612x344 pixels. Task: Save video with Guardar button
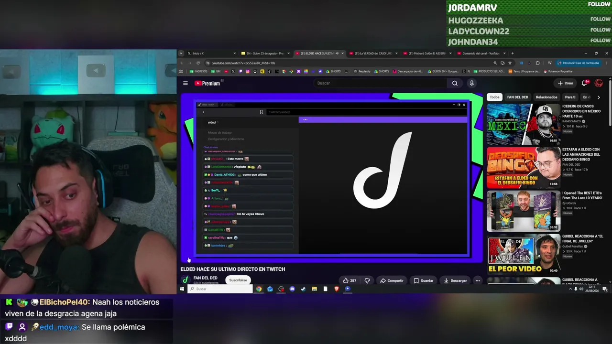coord(424,280)
